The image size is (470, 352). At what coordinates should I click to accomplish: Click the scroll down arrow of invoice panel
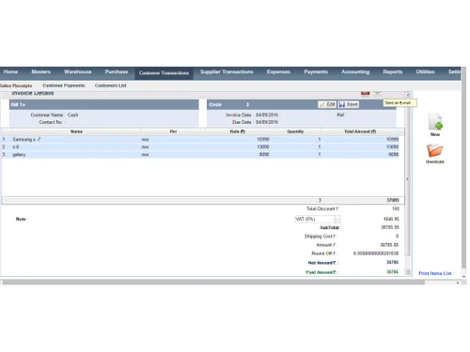[407, 272]
